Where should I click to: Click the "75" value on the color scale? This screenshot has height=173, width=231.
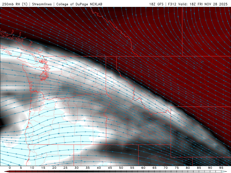pos(177,168)
